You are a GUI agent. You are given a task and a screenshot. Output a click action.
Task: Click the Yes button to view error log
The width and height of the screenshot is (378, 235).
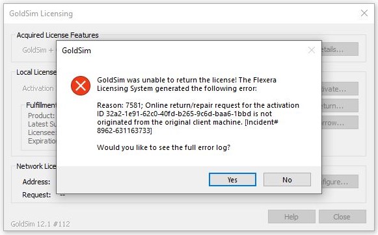[x=232, y=179]
